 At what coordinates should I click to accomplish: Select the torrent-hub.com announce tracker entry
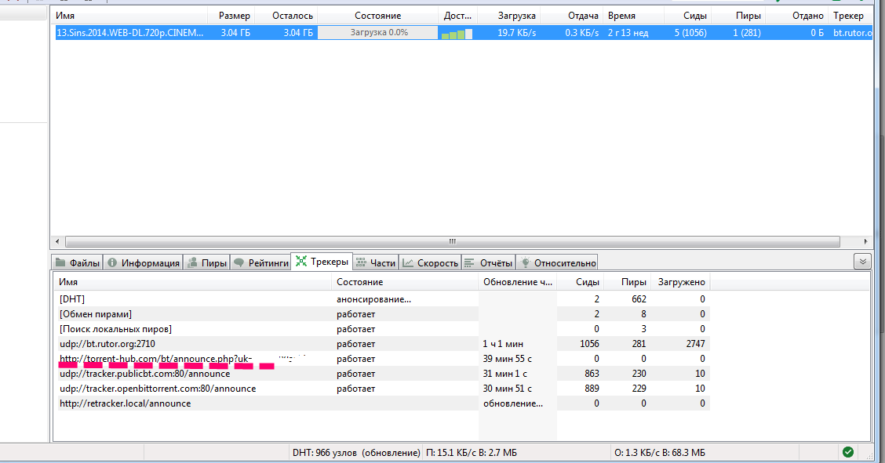coord(182,359)
